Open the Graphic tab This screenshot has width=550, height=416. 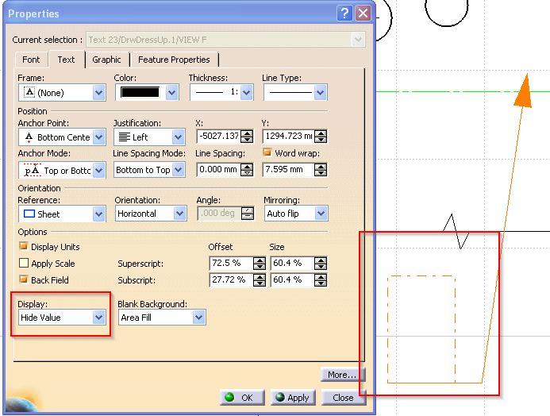pyautogui.click(x=106, y=60)
